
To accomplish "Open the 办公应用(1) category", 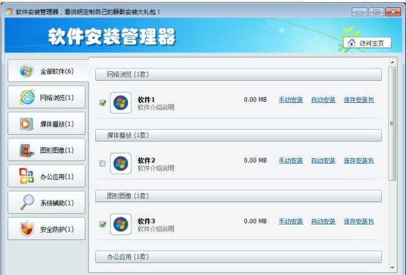I will 46,176.
